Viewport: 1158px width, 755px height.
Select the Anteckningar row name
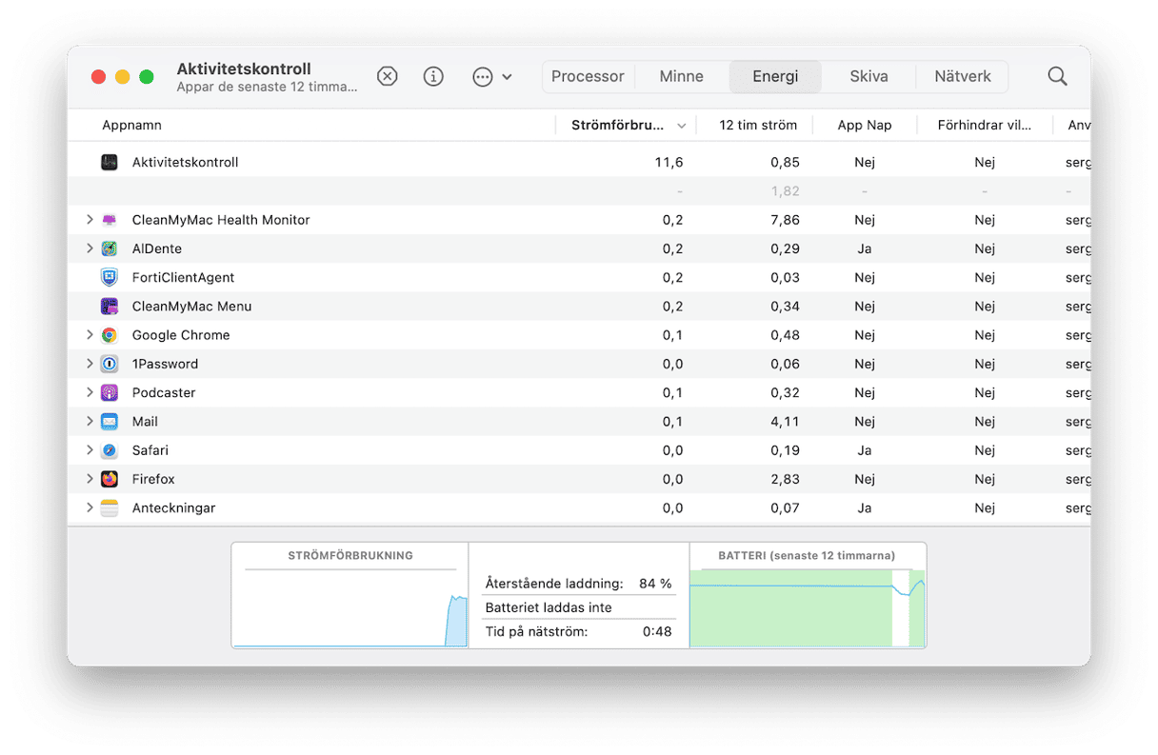pyautogui.click(x=174, y=508)
